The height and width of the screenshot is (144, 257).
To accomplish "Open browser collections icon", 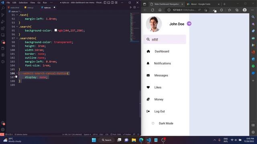I will (x=237, y=10).
